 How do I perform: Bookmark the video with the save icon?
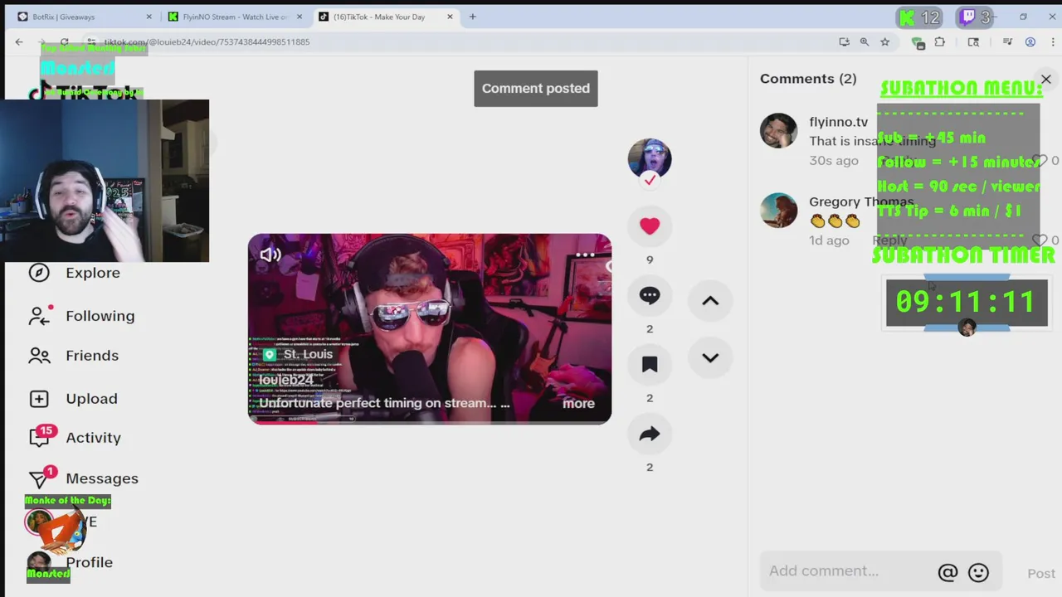coord(650,364)
